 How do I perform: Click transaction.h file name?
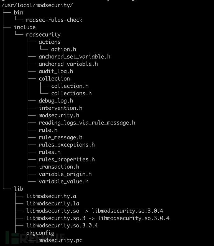[x=59, y=167]
